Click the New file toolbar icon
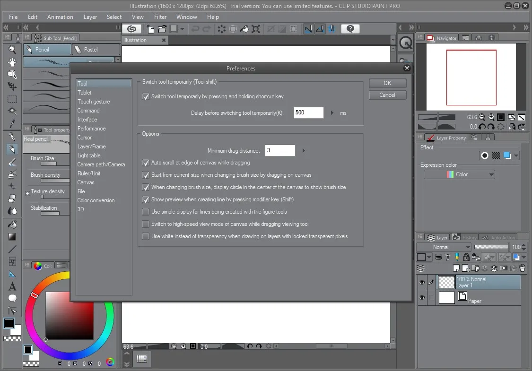532x371 pixels. pyautogui.click(x=150, y=29)
